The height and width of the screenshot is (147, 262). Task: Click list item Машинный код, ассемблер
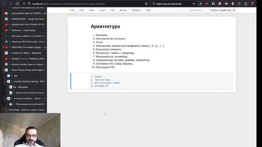(x=111, y=56)
